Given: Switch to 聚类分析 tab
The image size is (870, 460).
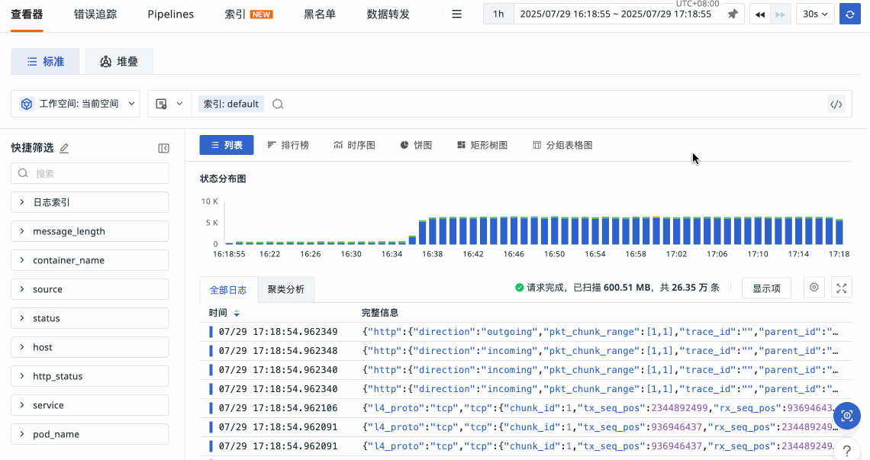Looking at the screenshot, I should [285, 290].
